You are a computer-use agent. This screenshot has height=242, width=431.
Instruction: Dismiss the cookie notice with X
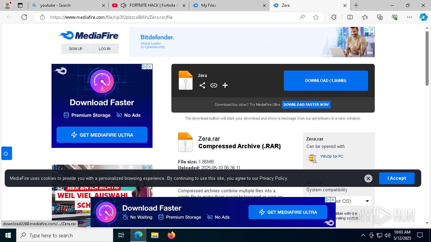368,178
